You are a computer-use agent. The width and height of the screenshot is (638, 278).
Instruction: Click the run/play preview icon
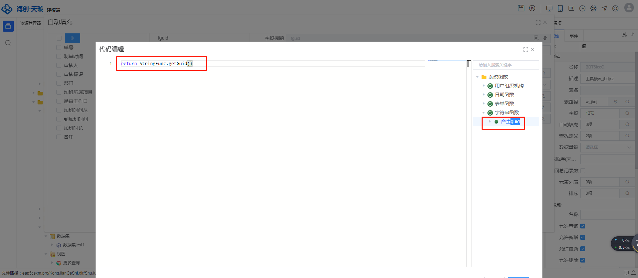[532, 8]
